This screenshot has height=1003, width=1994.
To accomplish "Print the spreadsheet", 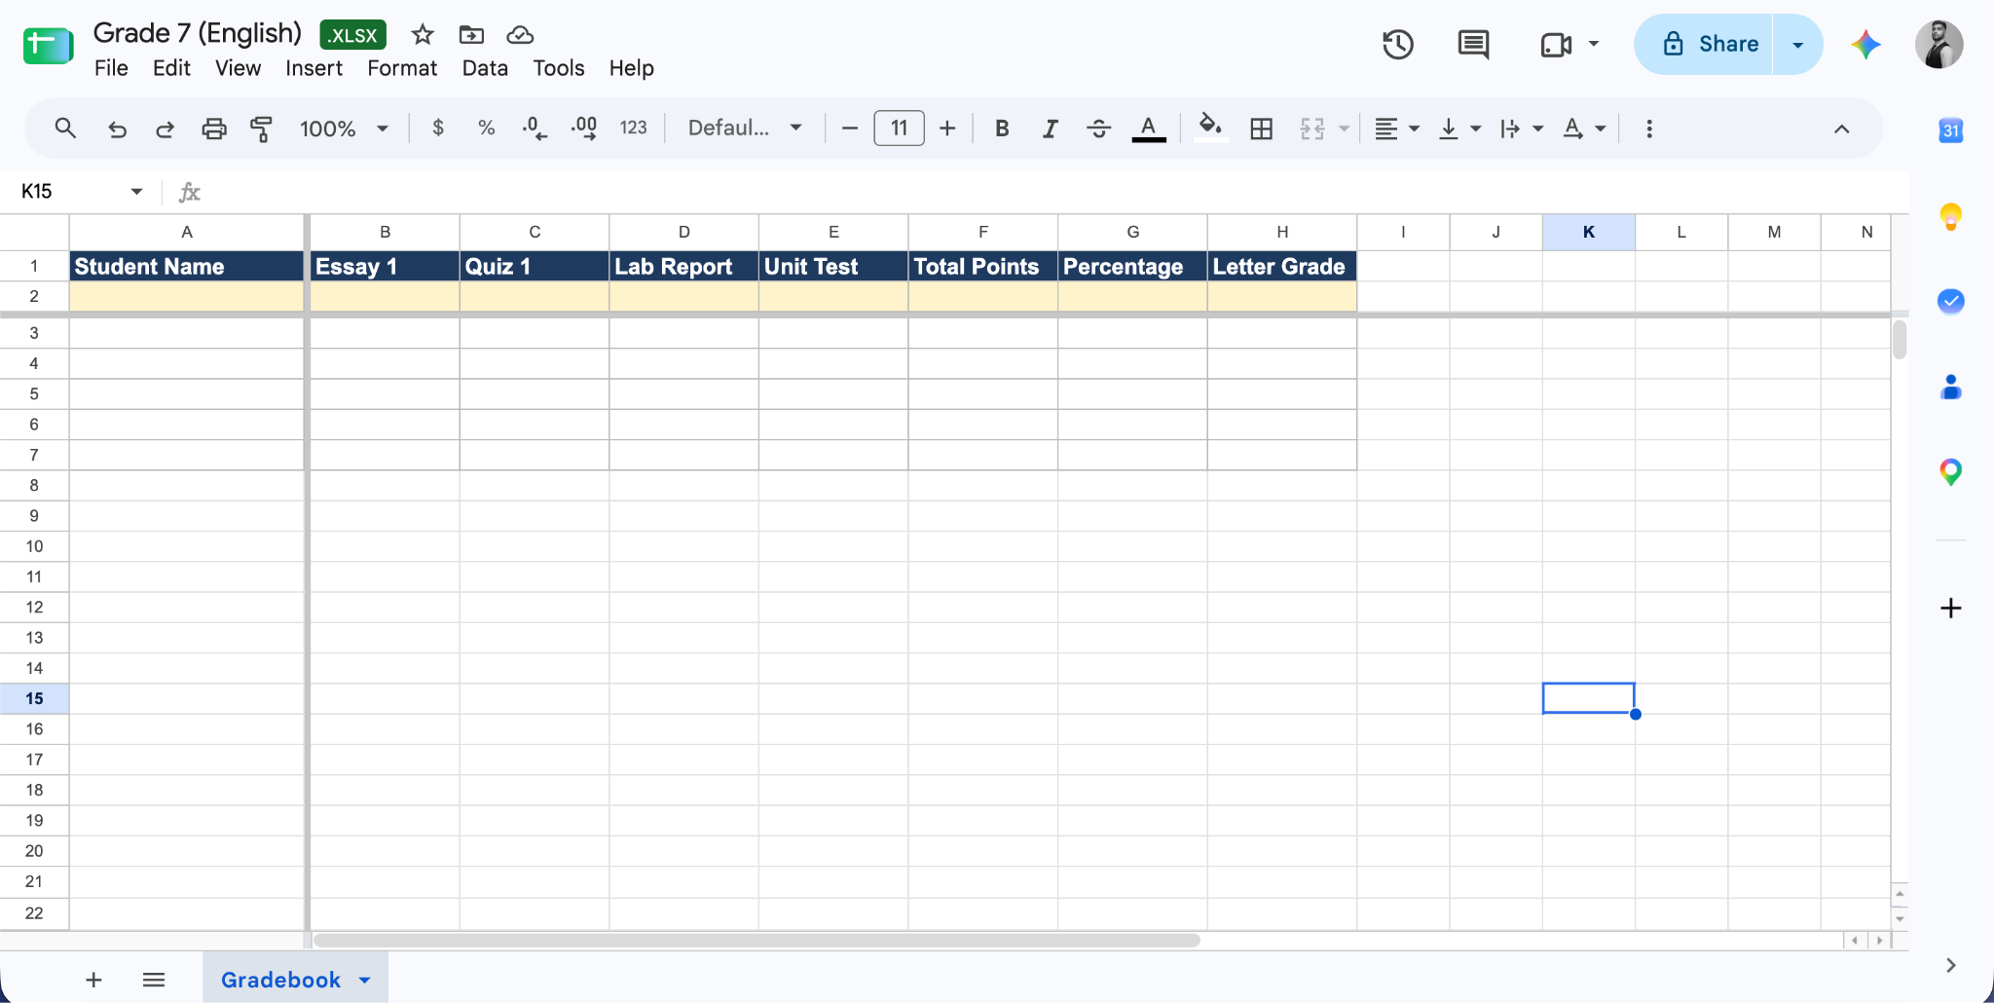I will [x=213, y=129].
